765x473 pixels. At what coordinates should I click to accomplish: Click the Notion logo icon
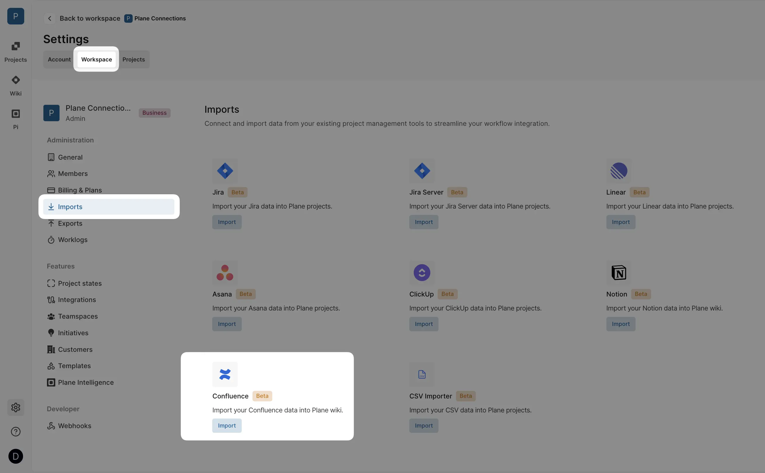coord(619,273)
